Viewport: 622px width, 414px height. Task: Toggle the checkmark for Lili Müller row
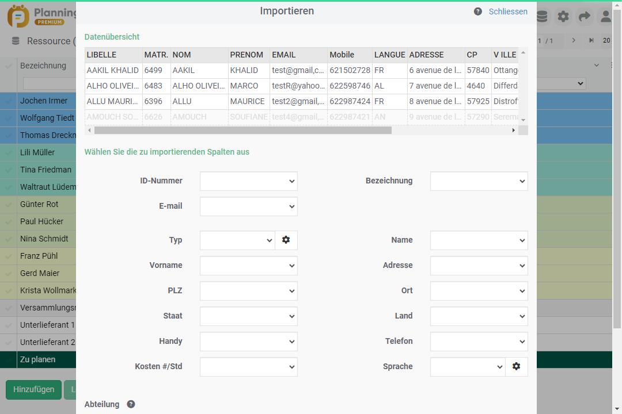[x=9, y=152]
